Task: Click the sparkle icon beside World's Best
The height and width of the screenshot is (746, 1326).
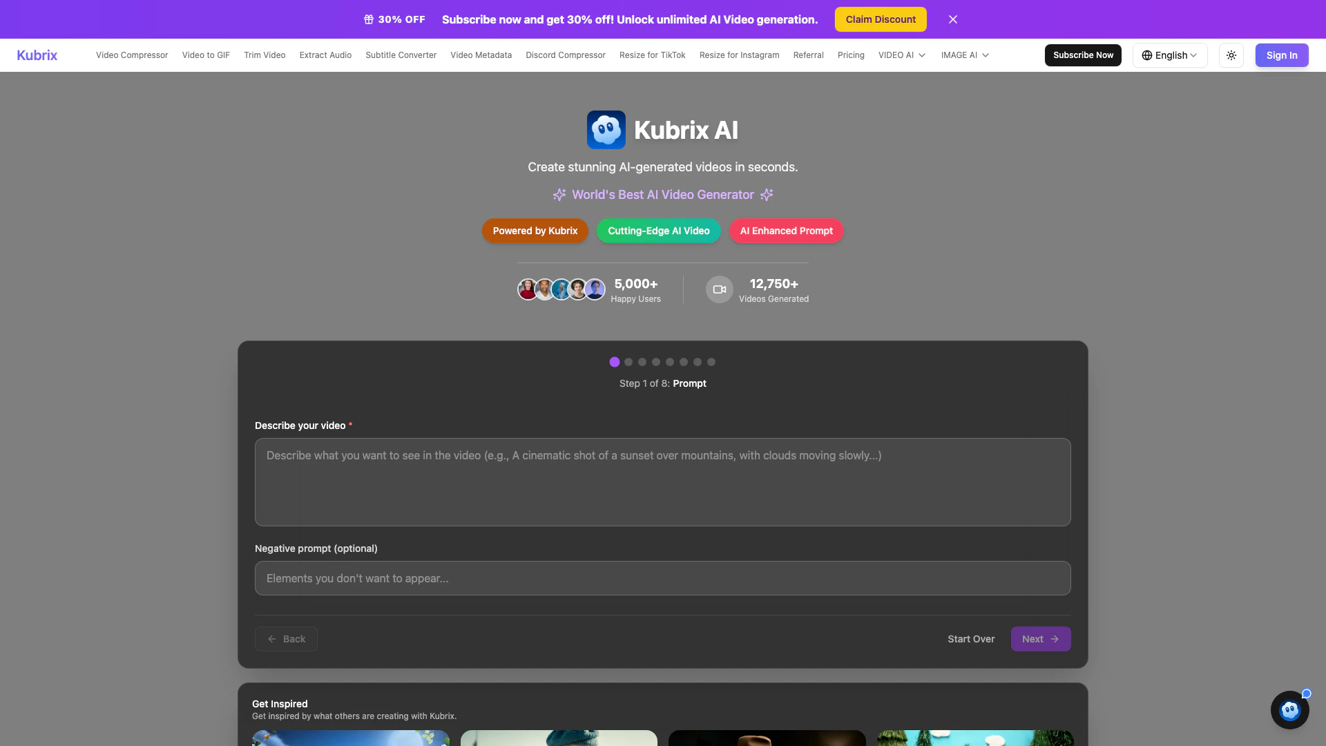Action: 559,195
